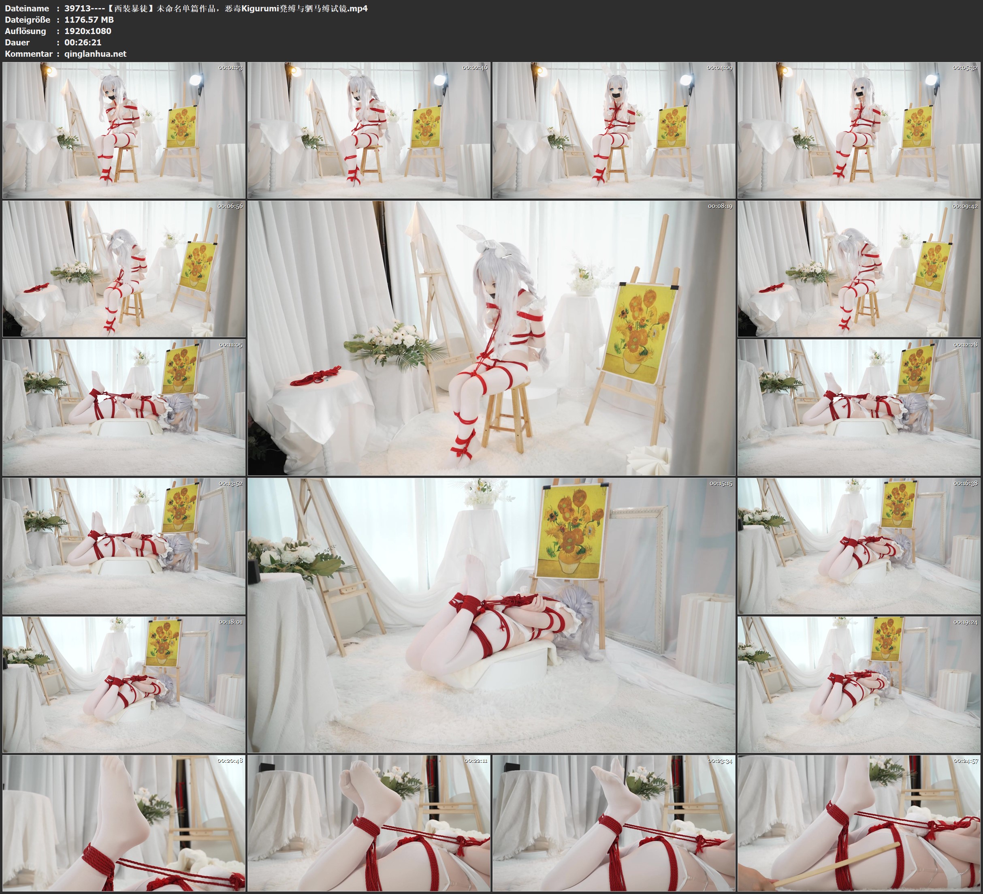Open the frame marked 00:02:46

click(x=369, y=130)
